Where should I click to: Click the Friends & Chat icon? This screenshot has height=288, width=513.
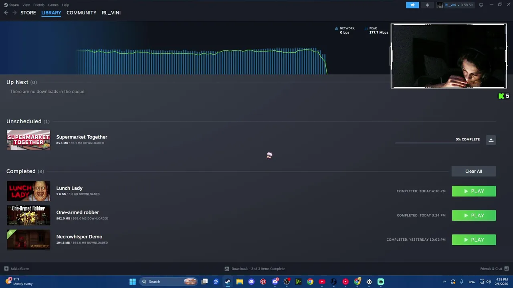(507, 269)
